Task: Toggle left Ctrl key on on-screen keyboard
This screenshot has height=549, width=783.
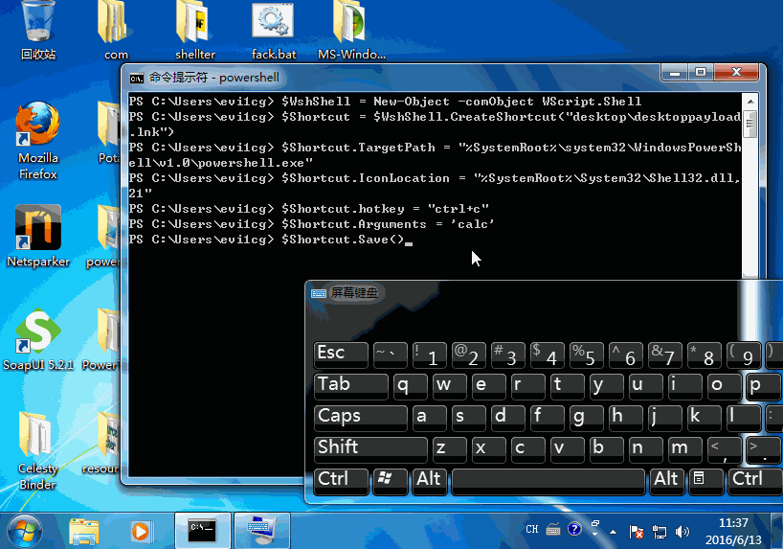Action: pyautogui.click(x=341, y=480)
